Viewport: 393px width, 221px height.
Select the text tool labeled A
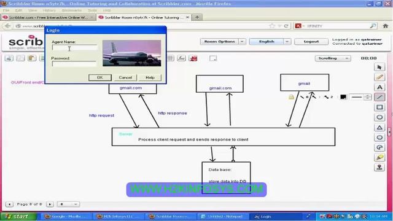[379, 87]
